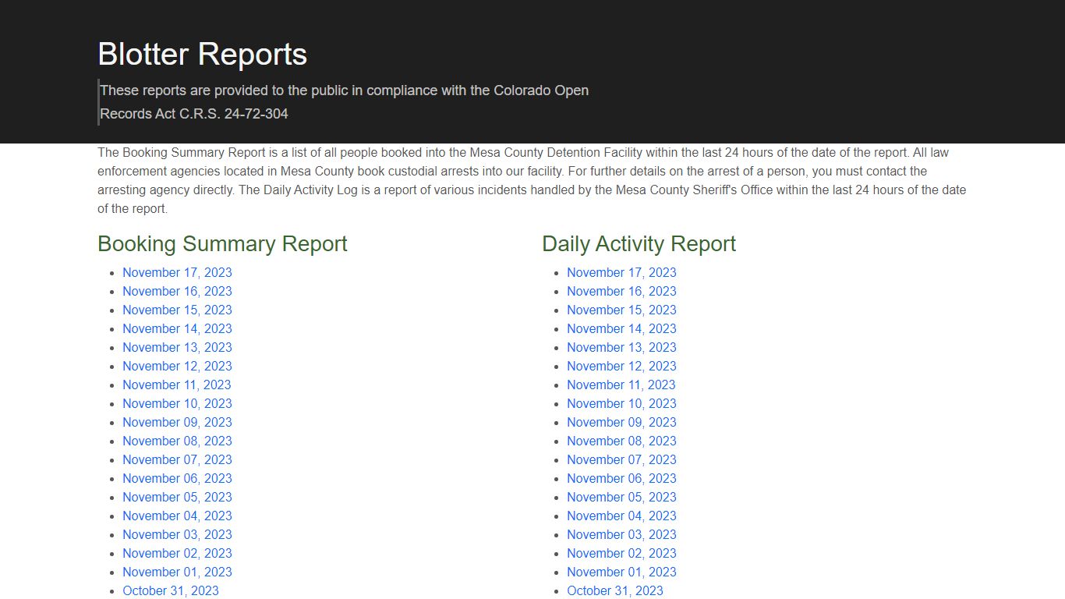Image resolution: width=1065 pixels, height=599 pixels.
Task: Open Booking Summary Report for November 02, 2023
Action: pyautogui.click(x=177, y=553)
